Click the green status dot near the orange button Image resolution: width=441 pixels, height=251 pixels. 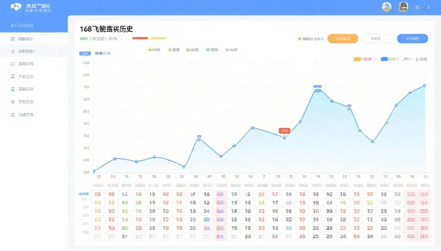click(x=299, y=39)
